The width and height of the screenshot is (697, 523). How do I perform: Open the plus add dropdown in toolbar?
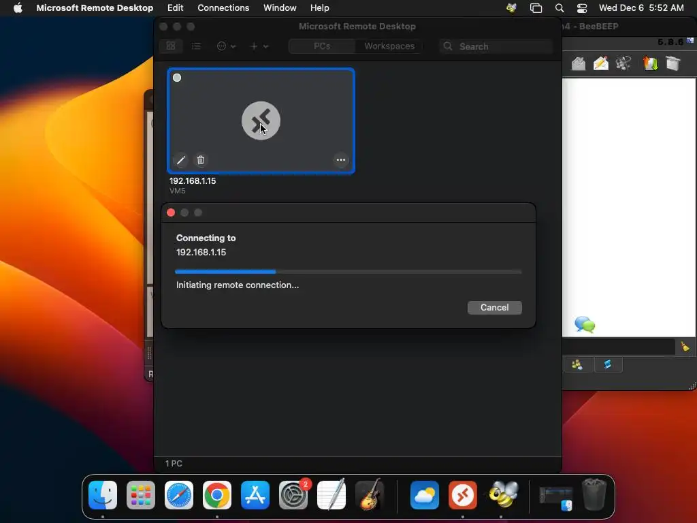pos(259,46)
